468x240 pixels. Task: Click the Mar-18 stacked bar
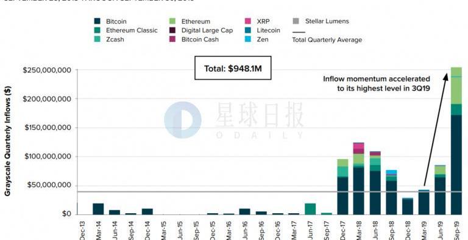pyautogui.click(x=358, y=179)
